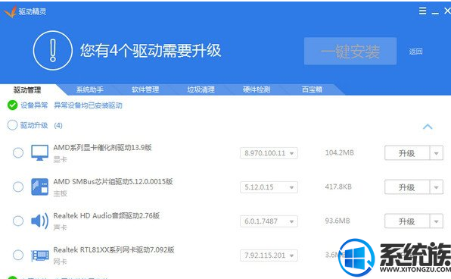Switch to 软件管理 tab
The height and width of the screenshot is (279, 451).
[x=145, y=89]
